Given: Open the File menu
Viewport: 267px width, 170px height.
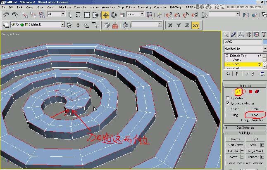Looking at the screenshot, I should (3, 7).
